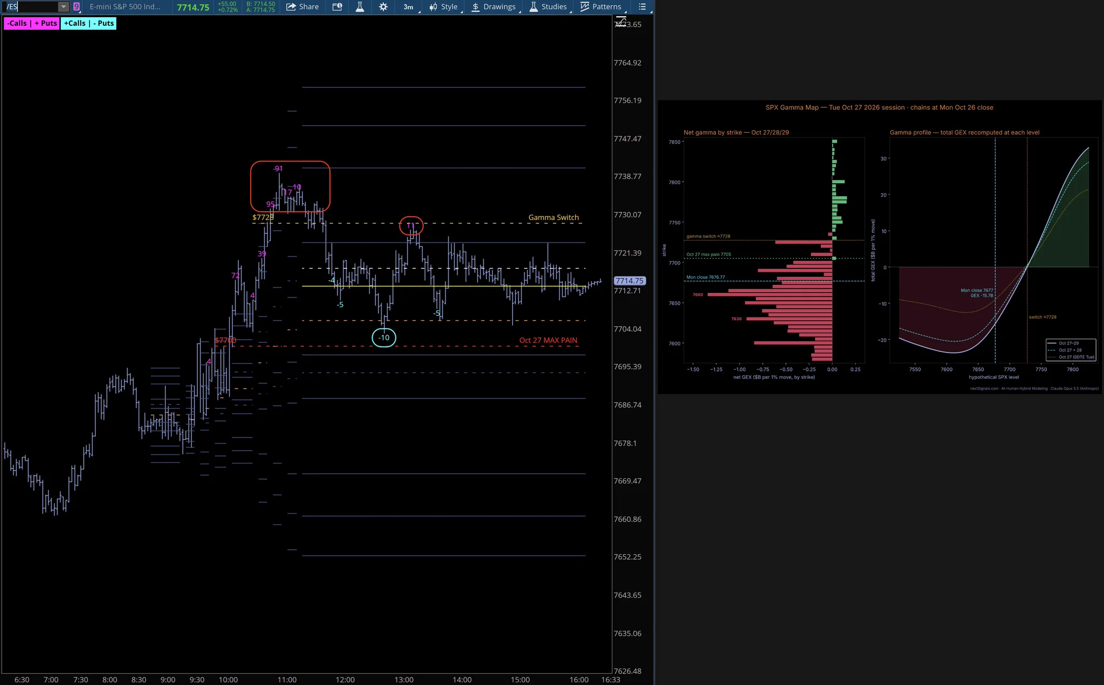This screenshot has width=1104, height=685.
Task: Open the Drawings menu
Action: 494,7
